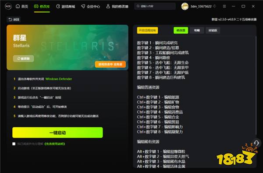Open the hamburger menu icon
263x173 pixels.
pyautogui.click(x=224, y=6)
